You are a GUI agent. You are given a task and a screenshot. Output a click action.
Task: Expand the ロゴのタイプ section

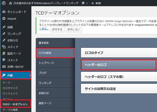(x=119, y=53)
